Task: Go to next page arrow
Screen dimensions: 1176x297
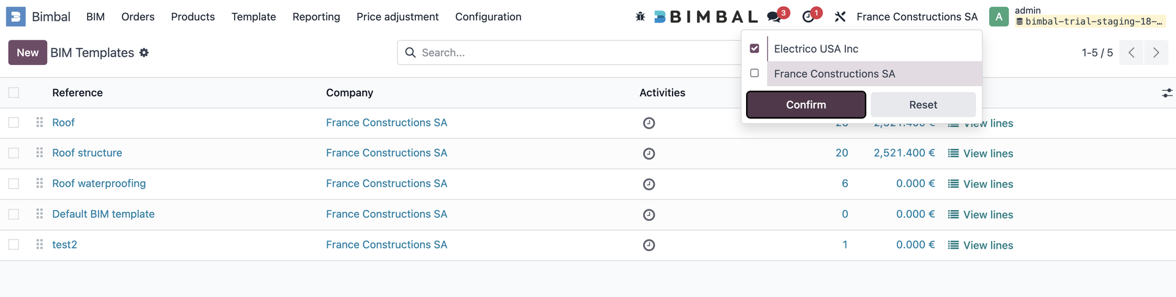Action: point(1156,53)
